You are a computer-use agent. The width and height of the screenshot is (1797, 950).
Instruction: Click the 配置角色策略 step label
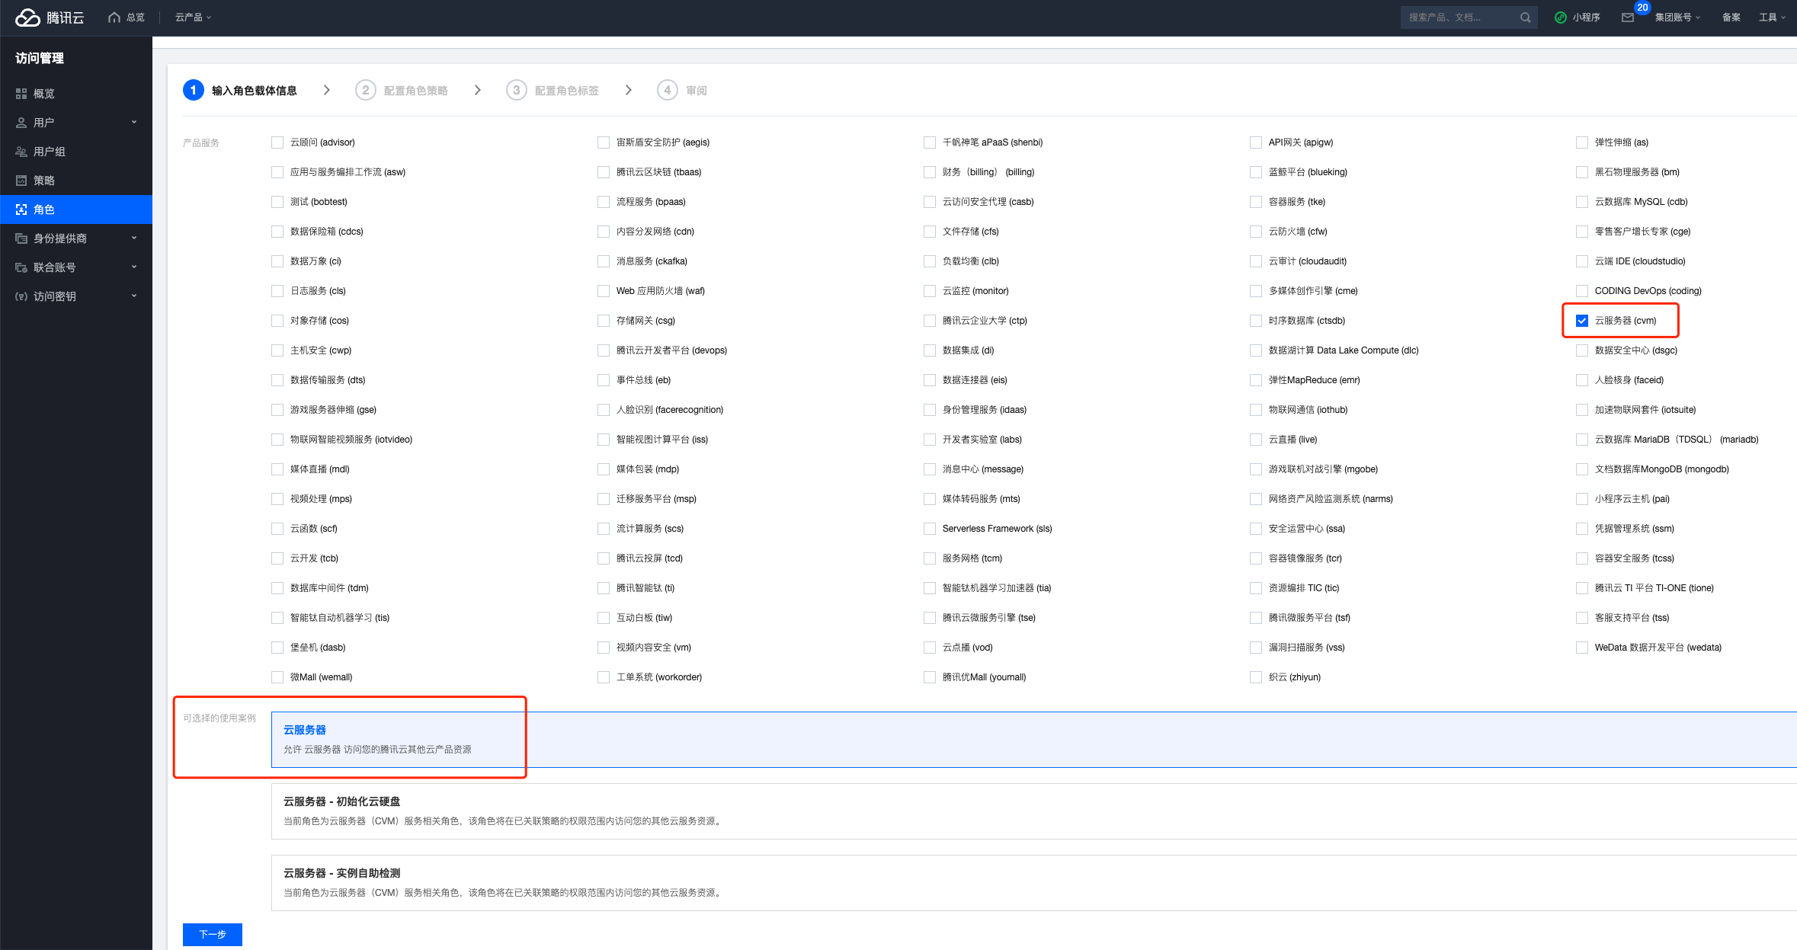415,91
